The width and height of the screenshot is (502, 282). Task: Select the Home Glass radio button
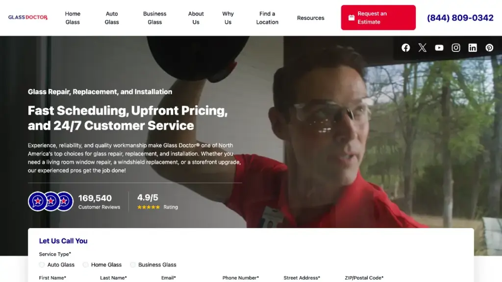pos(85,265)
